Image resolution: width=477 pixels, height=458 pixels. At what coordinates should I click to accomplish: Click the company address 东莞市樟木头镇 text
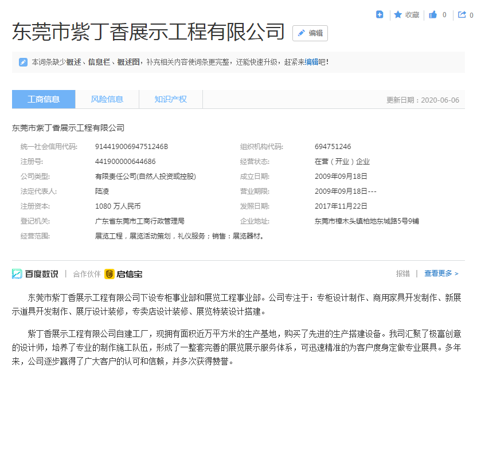coord(366,221)
